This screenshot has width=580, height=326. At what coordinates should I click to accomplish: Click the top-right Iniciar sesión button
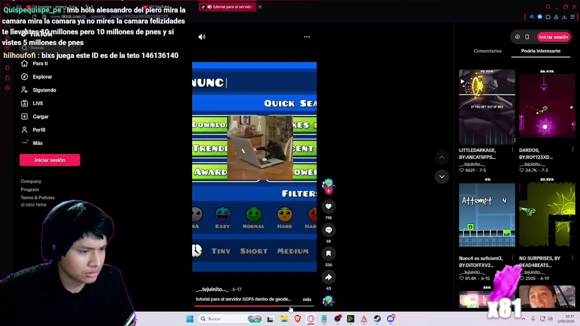coord(553,37)
